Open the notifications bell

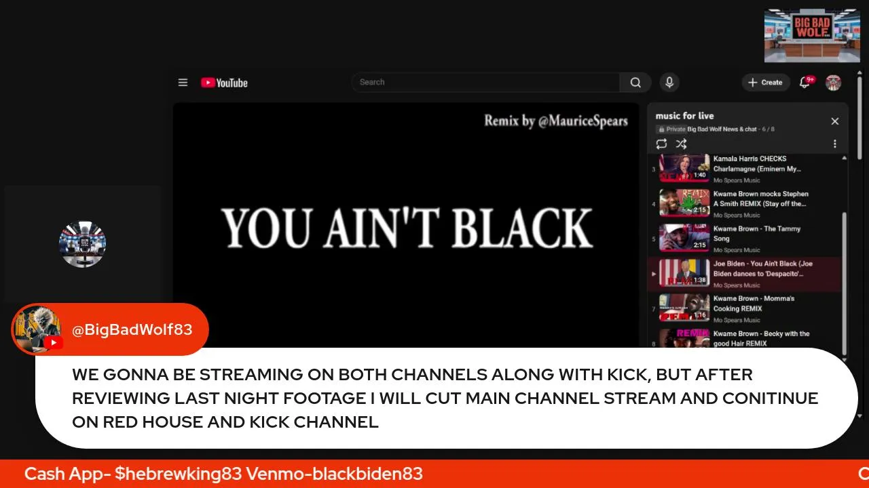[x=805, y=82]
